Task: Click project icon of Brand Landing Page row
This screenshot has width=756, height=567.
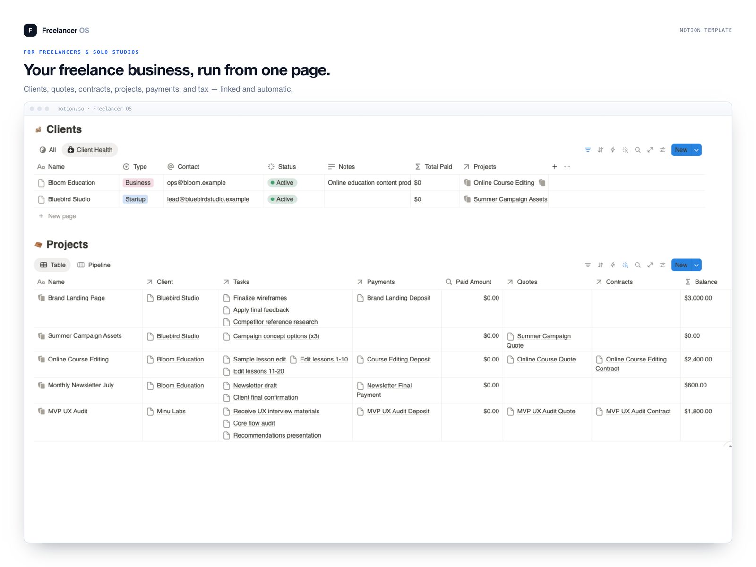Action: click(41, 298)
